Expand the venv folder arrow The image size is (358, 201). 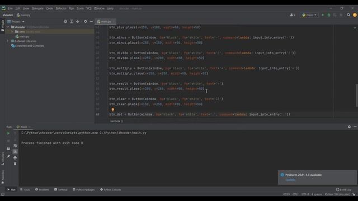12,32
